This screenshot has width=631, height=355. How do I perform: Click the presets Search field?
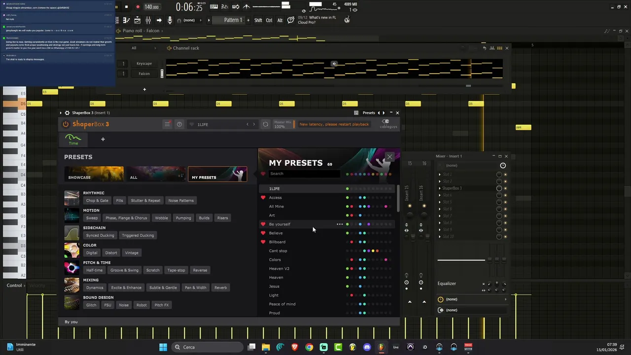click(304, 174)
